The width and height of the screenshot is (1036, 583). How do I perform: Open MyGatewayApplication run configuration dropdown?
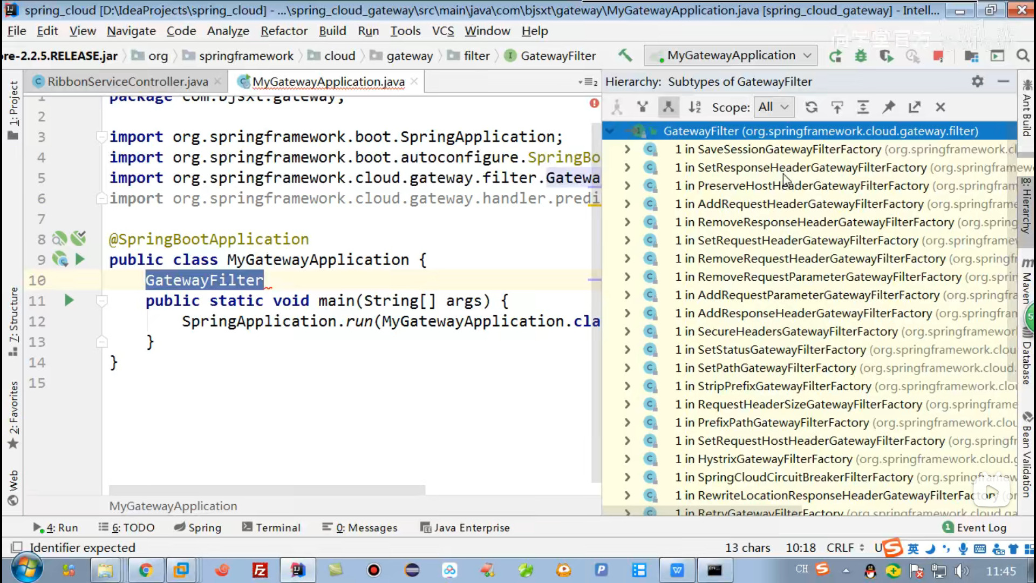tap(732, 56)
